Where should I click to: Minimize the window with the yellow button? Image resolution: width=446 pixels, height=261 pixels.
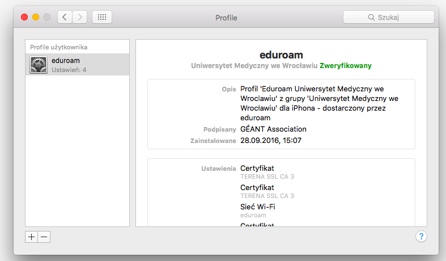[36, 18]
